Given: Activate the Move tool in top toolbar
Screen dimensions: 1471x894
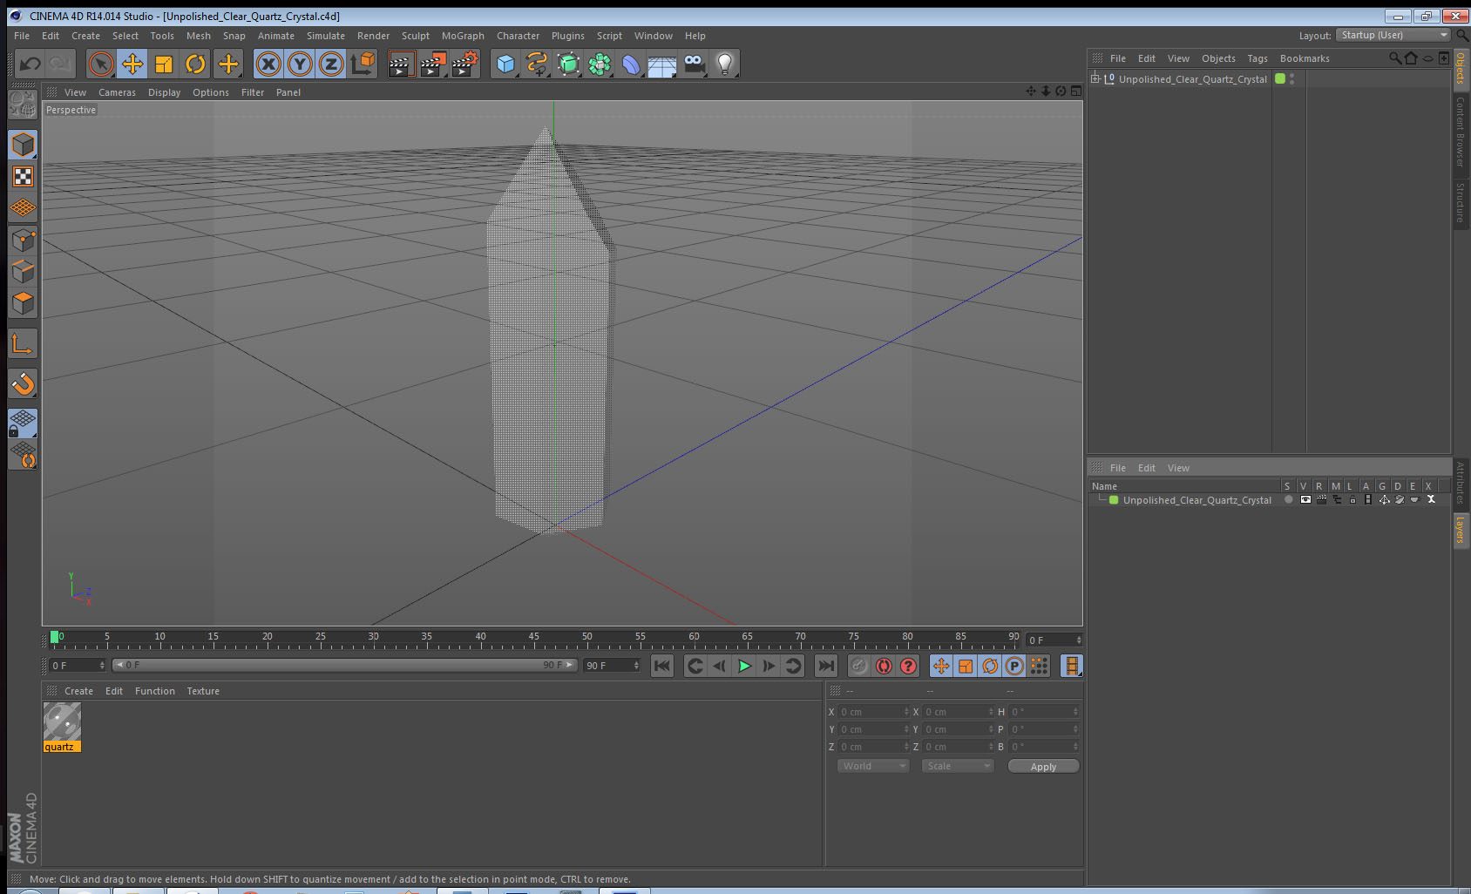Looking at the screenshot, I should point(132,64).
